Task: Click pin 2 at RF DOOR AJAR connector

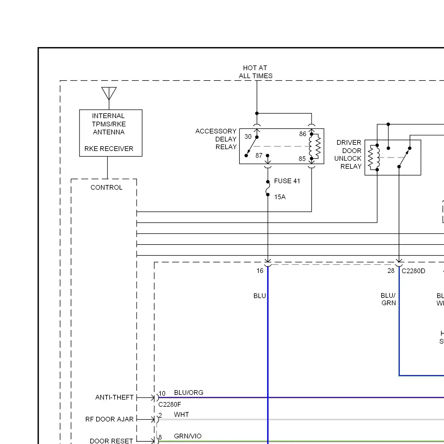Action: pyautogui.click(x=160, y=415)
